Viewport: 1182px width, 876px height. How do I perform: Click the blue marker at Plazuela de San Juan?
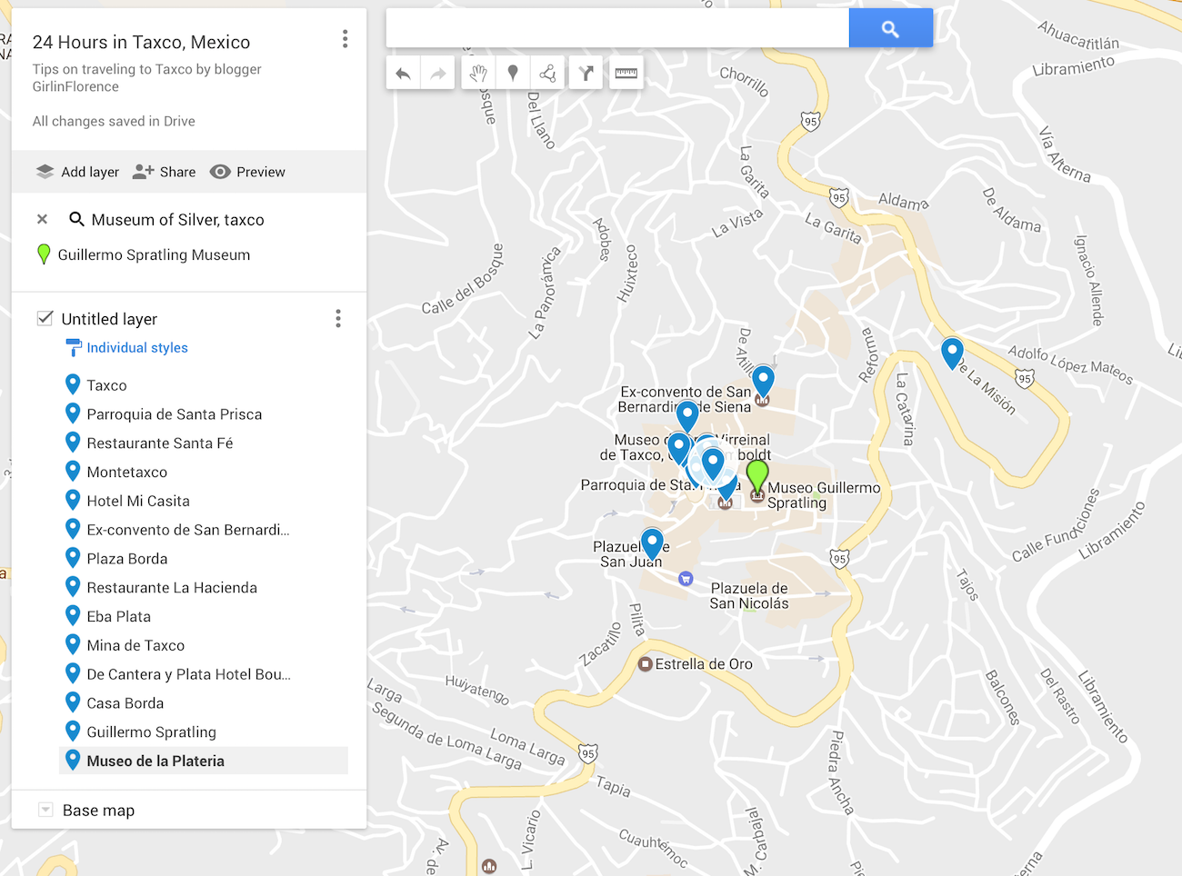[652, 543]
